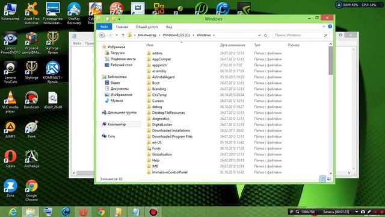Open the Avast Free Antivirus desktop icon
385x217 pixels.
31,13
